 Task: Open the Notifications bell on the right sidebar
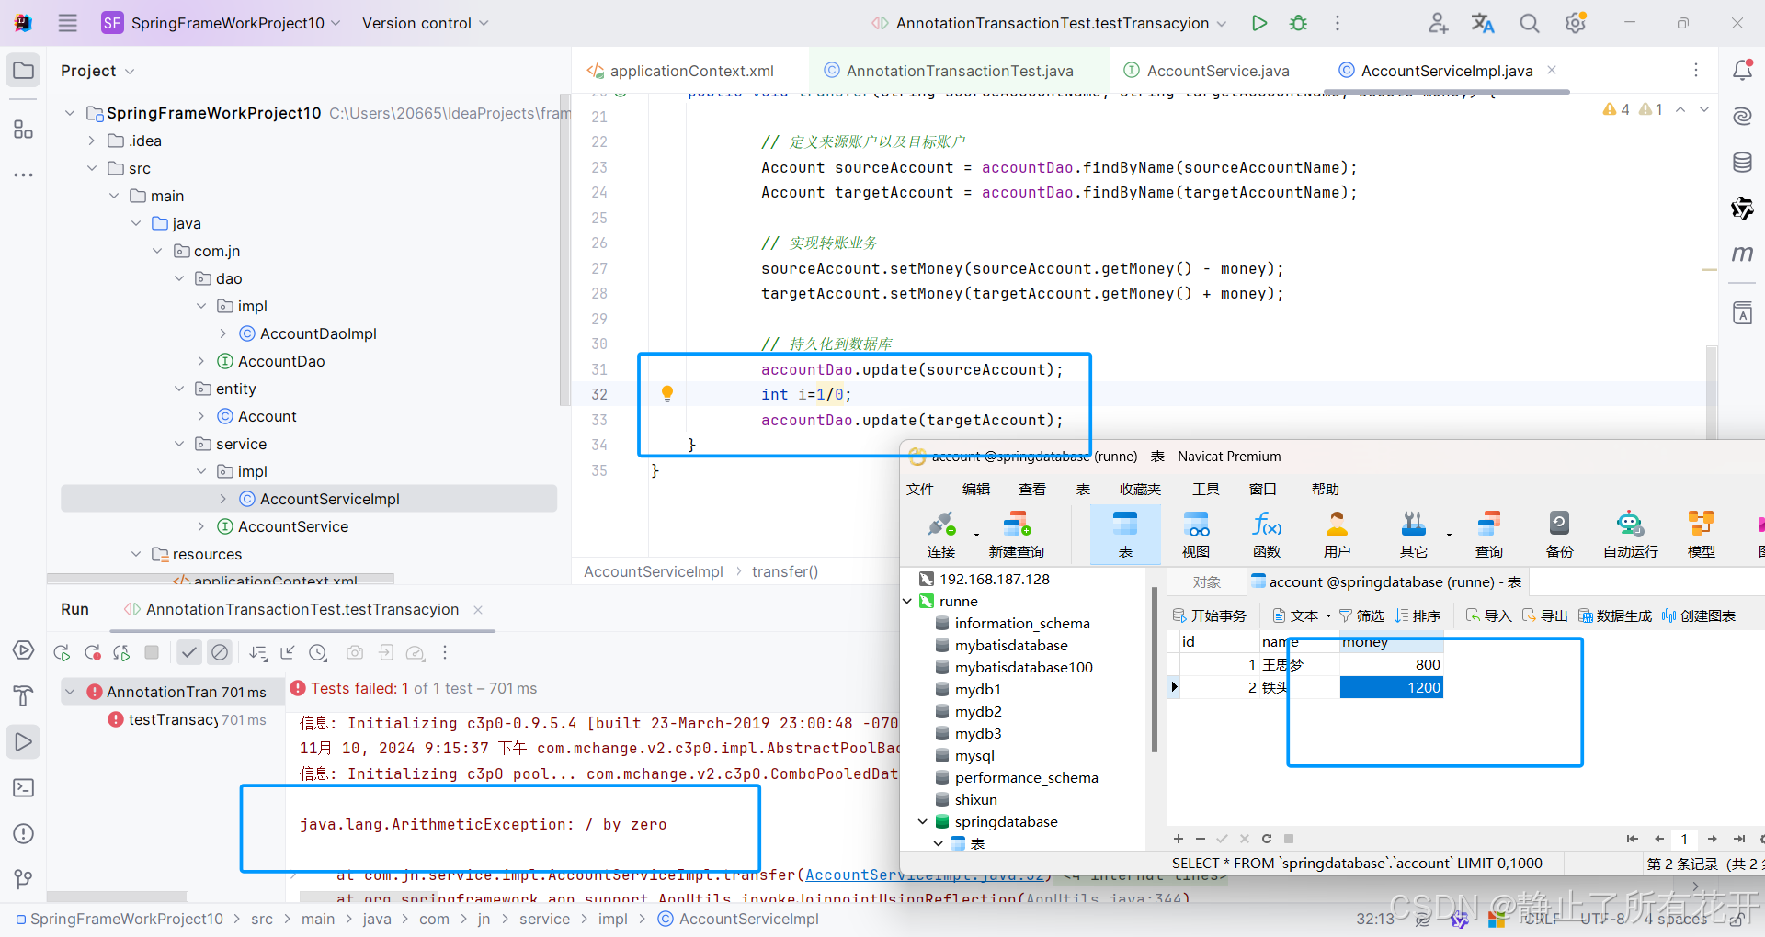[x=1742, y=70]
